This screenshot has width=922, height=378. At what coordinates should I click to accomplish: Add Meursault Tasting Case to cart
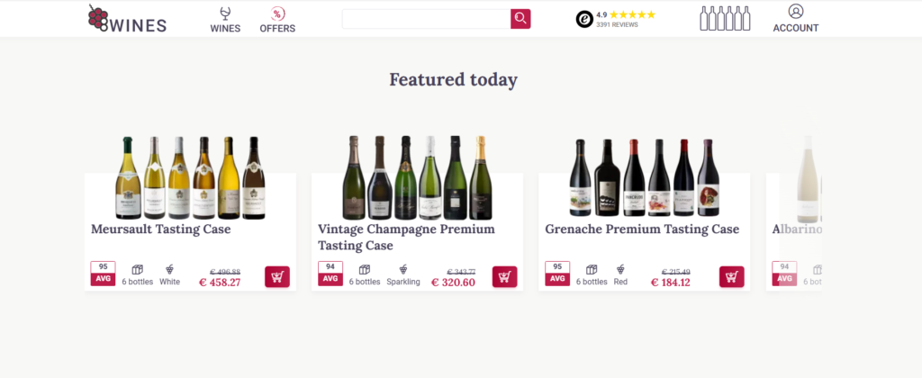click(x=277, y=277)
